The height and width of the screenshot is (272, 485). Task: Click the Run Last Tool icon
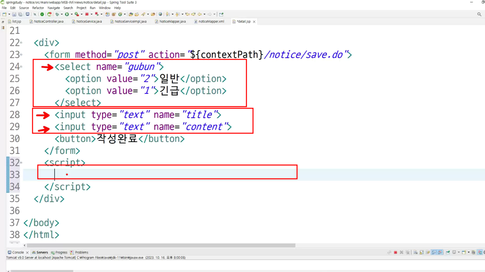[x=77, y=14]
